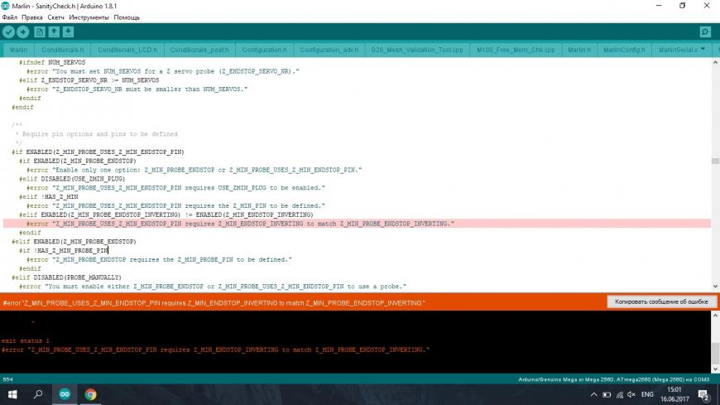
Task: Create a new sketch with New icon
Action: (40, 32)
